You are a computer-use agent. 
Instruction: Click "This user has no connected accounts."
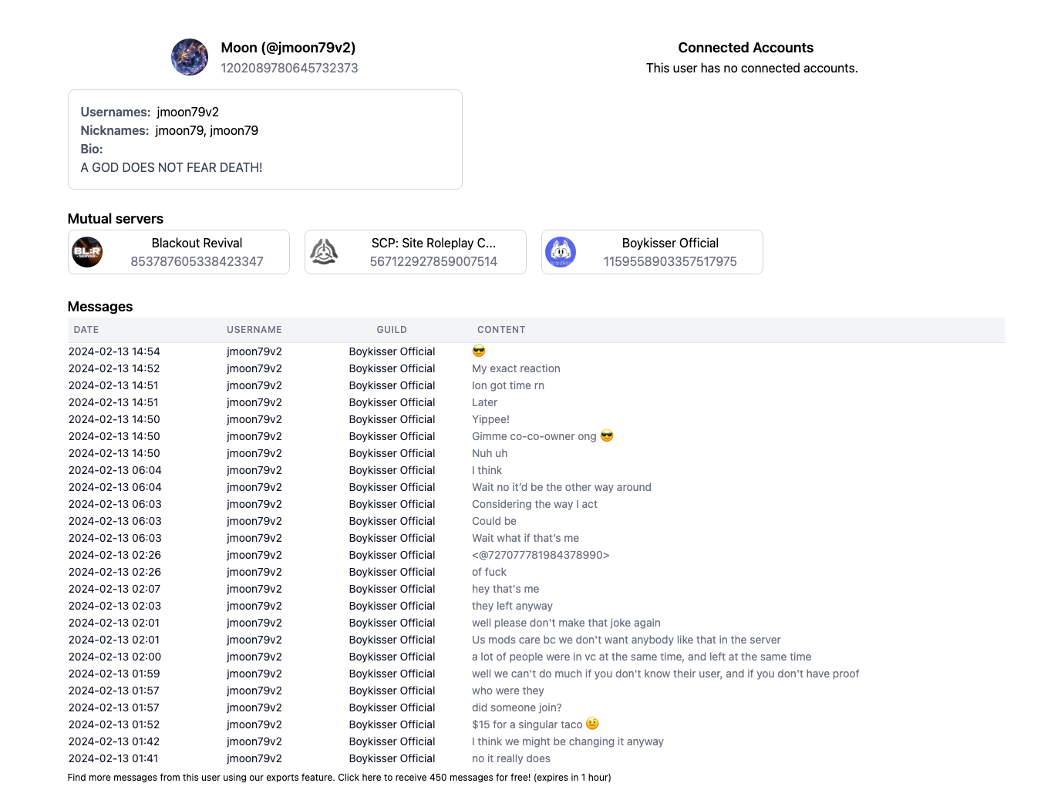pyautogui.click(x=752, y=68)
